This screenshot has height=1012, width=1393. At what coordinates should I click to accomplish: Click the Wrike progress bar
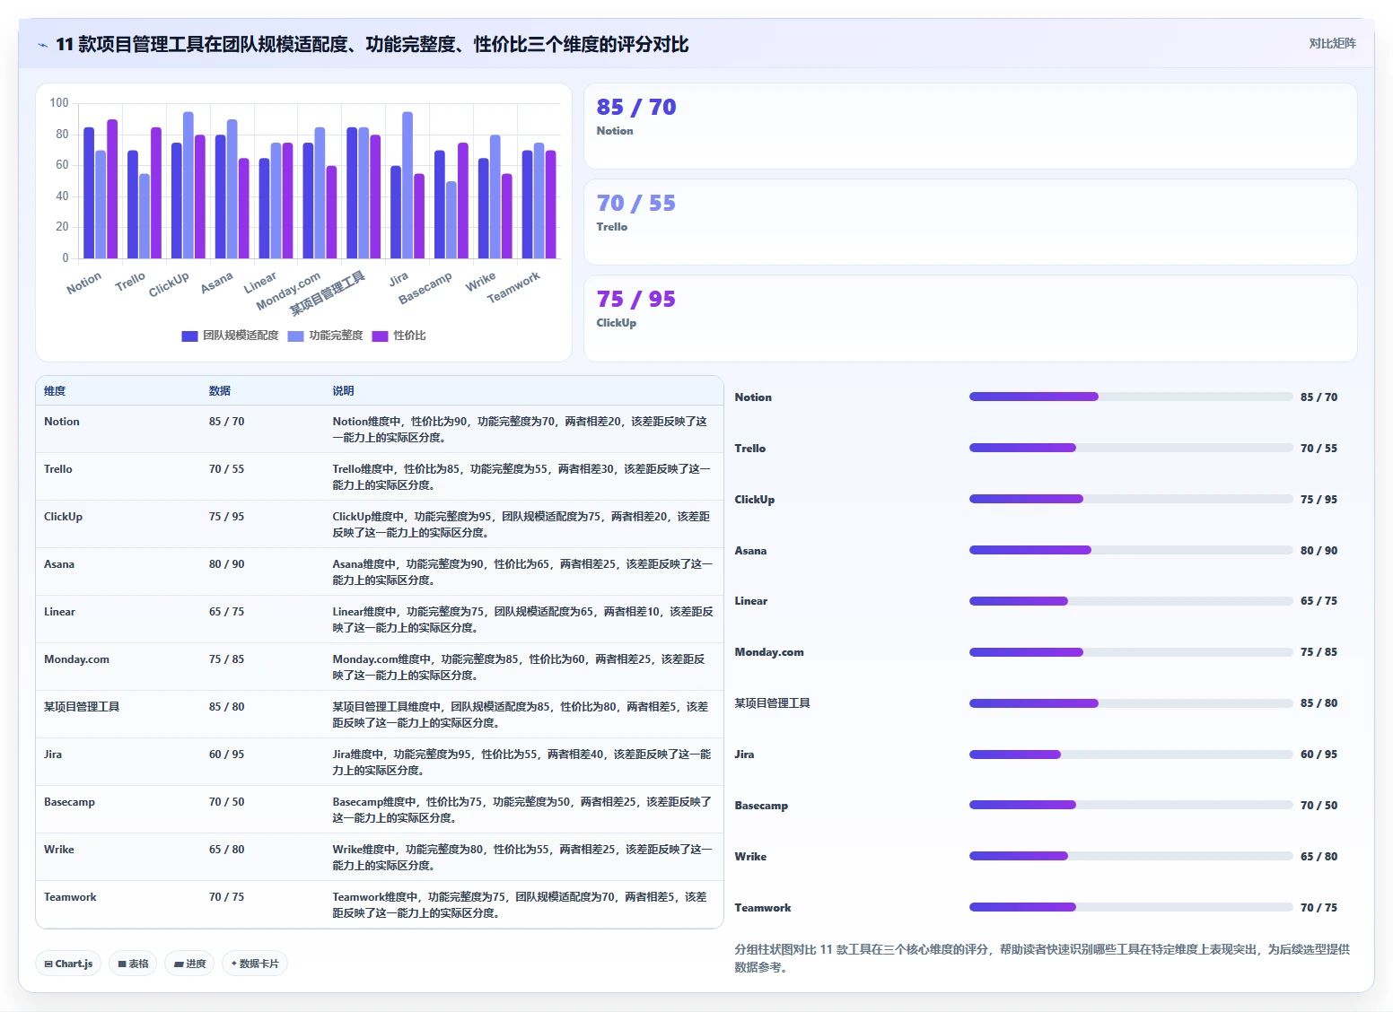tap(1131, 856)
